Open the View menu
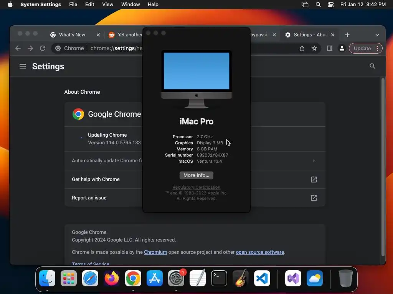 tap(107, 5)
